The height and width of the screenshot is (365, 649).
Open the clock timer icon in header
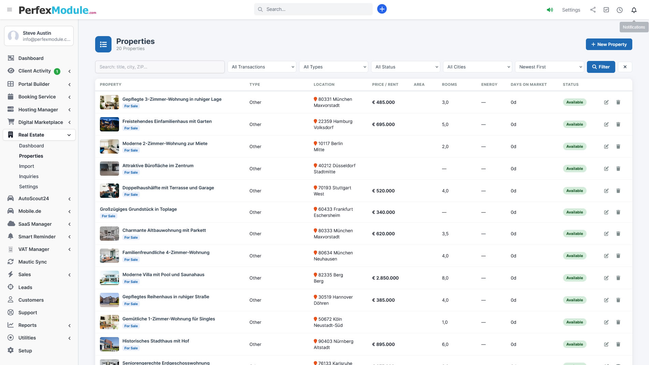[x=619, y=10]
